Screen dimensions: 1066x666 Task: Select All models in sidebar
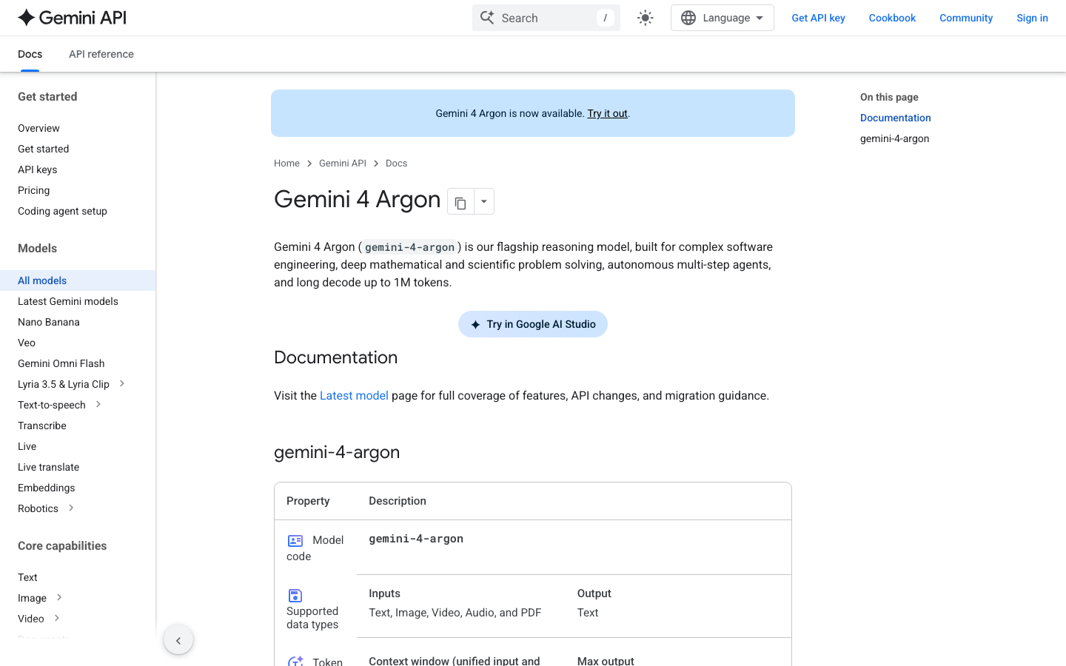point(78,280)
